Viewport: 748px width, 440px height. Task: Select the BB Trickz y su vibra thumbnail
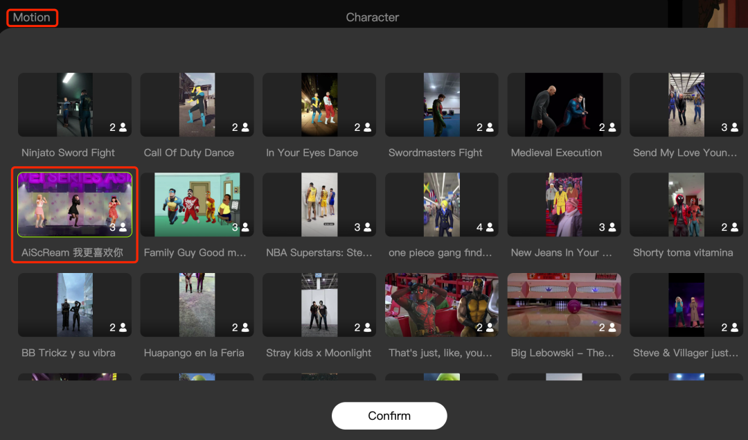(x=75, y=305)
